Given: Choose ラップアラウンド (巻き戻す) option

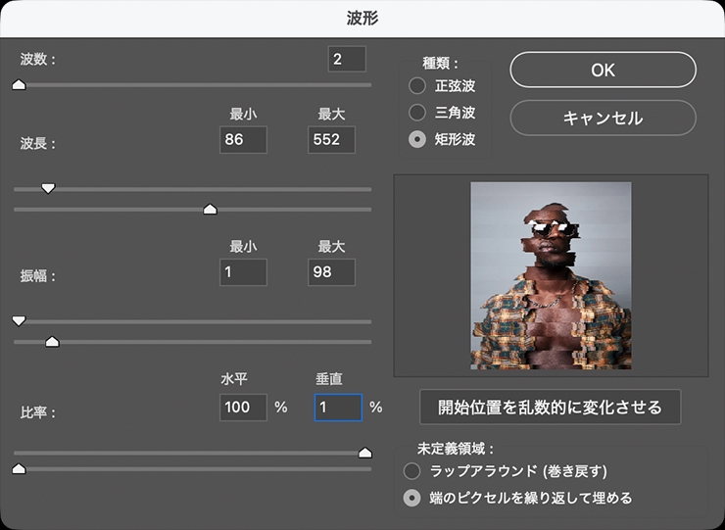Looking at the screenshot, I should tap(412, 471).
